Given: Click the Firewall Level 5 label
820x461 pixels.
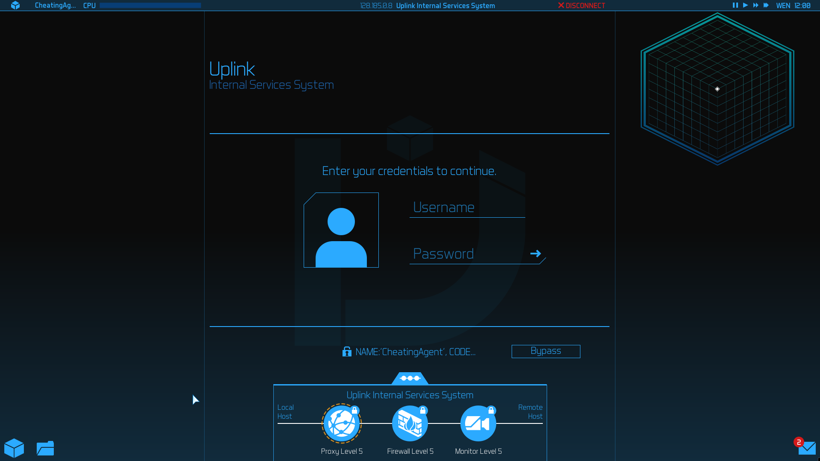Looking at the screenshot, I should pos(410,451).
